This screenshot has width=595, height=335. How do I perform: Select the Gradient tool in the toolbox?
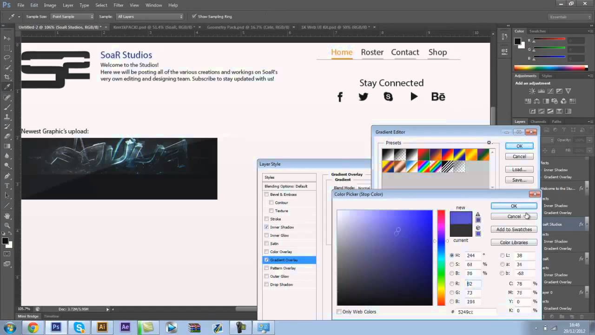(7, 146)
